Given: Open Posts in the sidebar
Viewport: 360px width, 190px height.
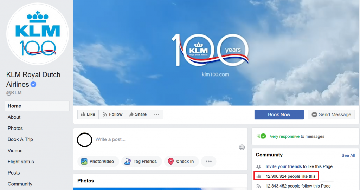Looking at the screenshot, I should pos(14,173).
